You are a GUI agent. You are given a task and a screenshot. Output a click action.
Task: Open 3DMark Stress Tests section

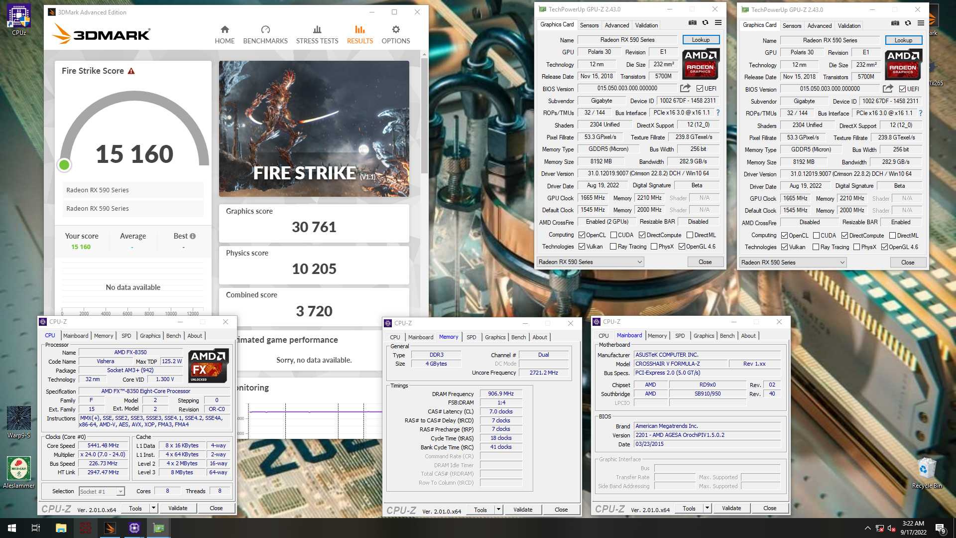tap(317, 35)
